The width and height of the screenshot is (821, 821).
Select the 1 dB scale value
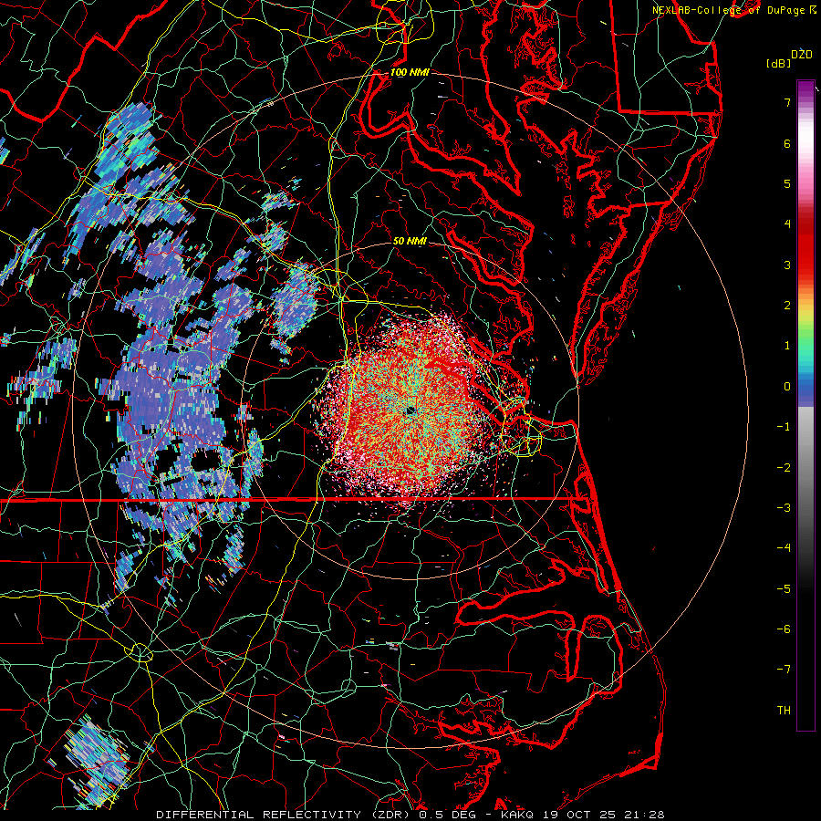pos(787,346)
